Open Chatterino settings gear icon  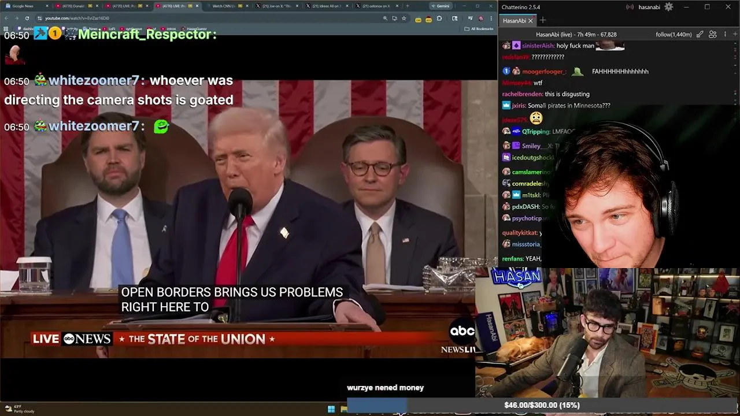point(669,7)
